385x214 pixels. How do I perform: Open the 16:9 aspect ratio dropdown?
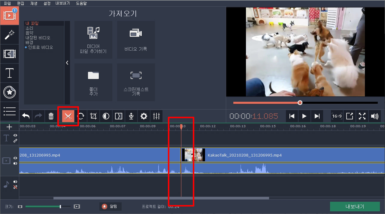pyautogui.click(x=337, y=116)
